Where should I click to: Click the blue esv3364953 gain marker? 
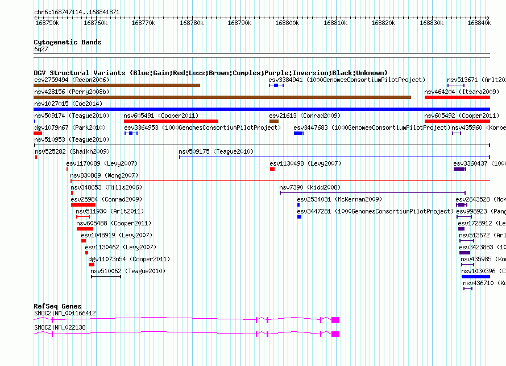[x=131, y=133]
